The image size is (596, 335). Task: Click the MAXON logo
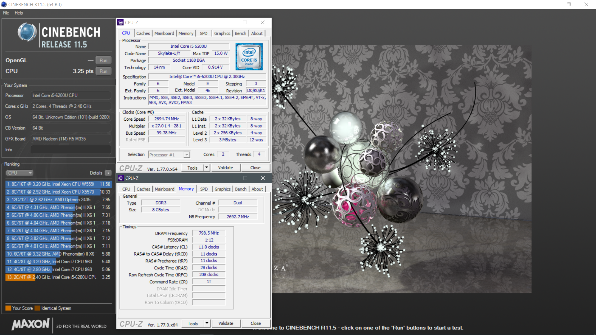(30, 324)
